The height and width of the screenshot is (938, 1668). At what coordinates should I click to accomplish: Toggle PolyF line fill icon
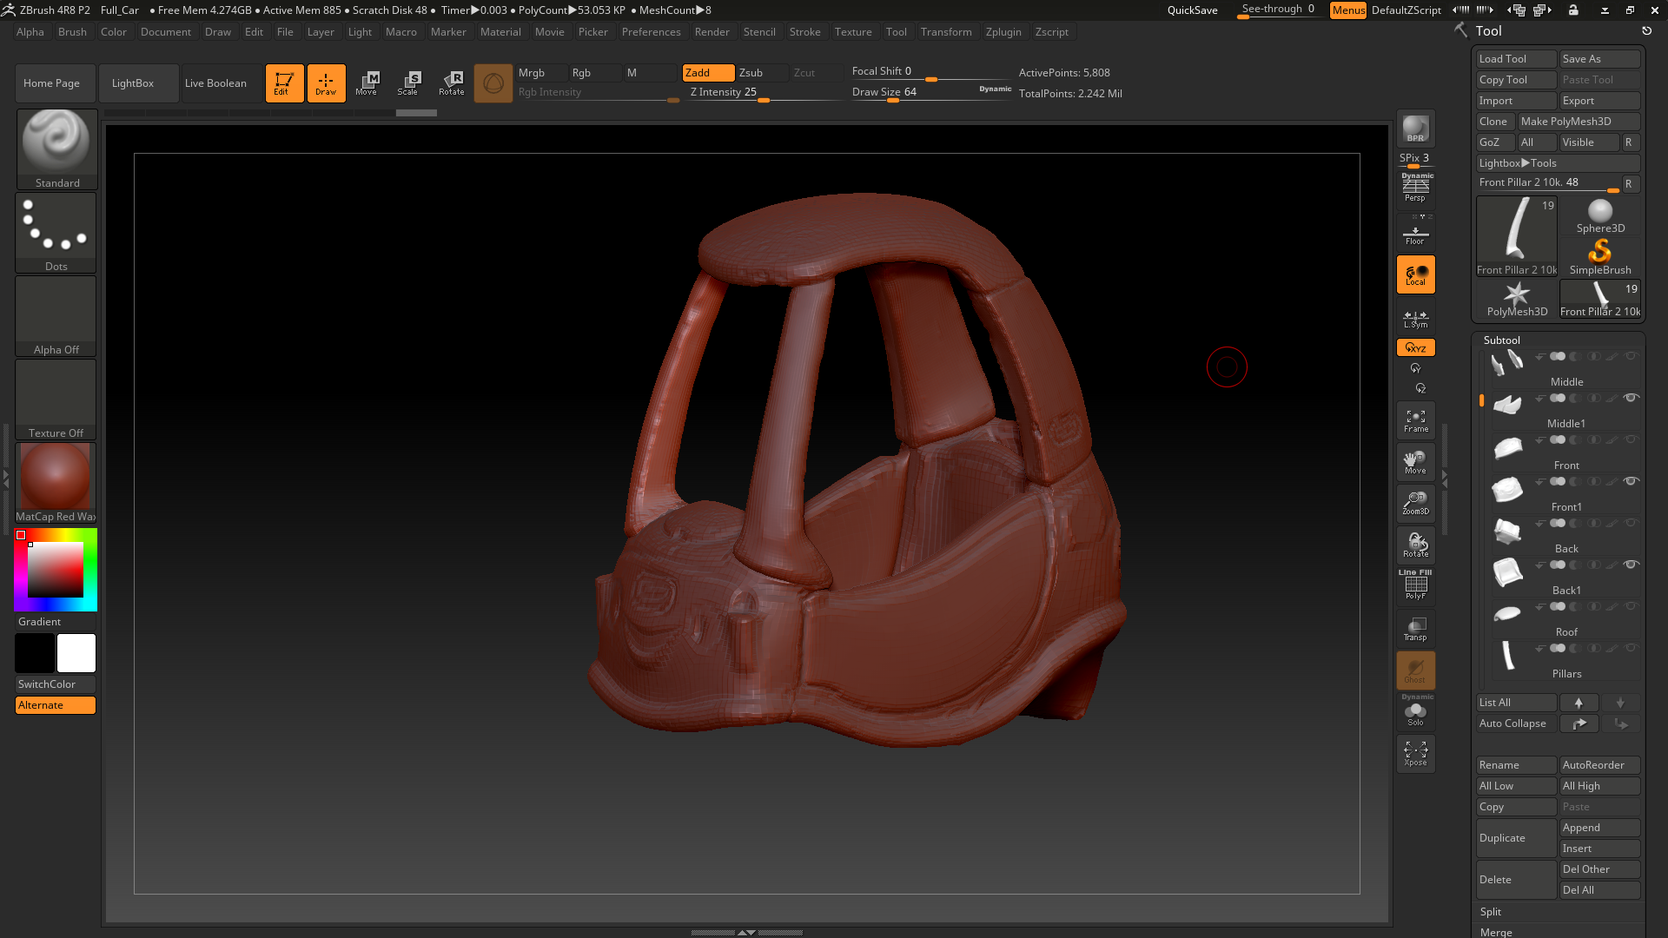tap(1415, 586)
